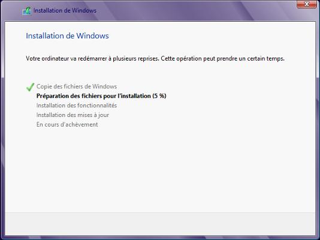Select 'Préparation des fichiers pour l'installation (5 %)'
This screenshot has width=320, height=240.
pyautogui.click(x=101, y=96)
